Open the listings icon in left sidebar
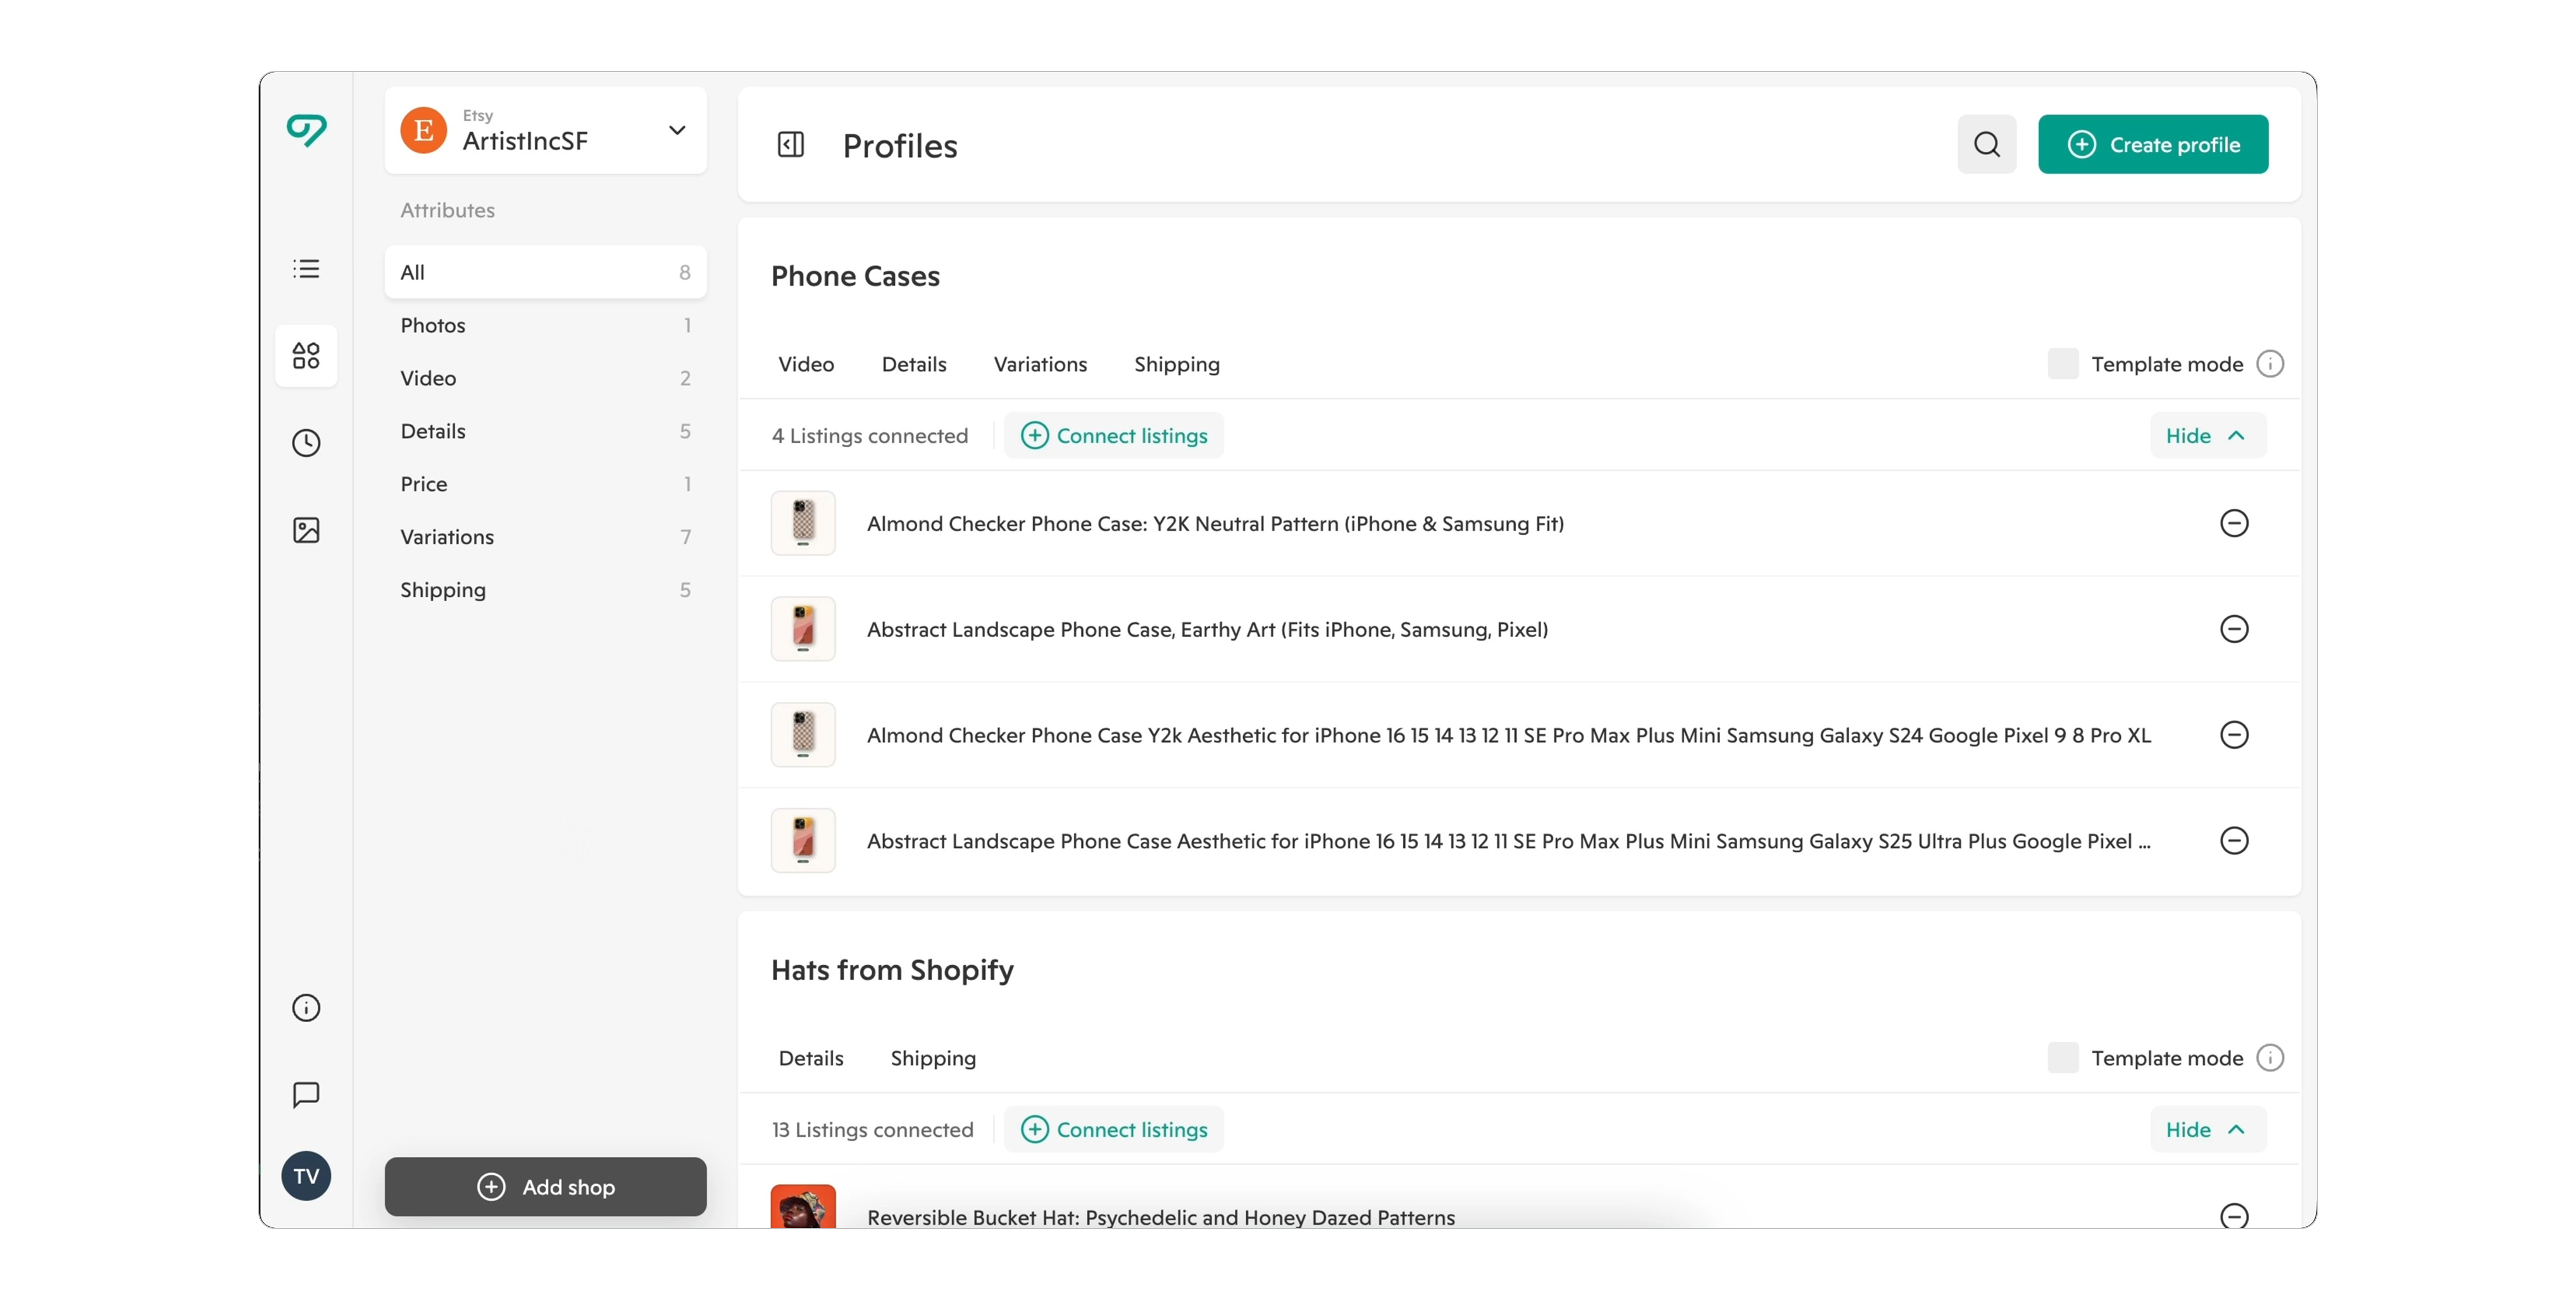Screen dimensions: 2576x1301 coord(306,268)
